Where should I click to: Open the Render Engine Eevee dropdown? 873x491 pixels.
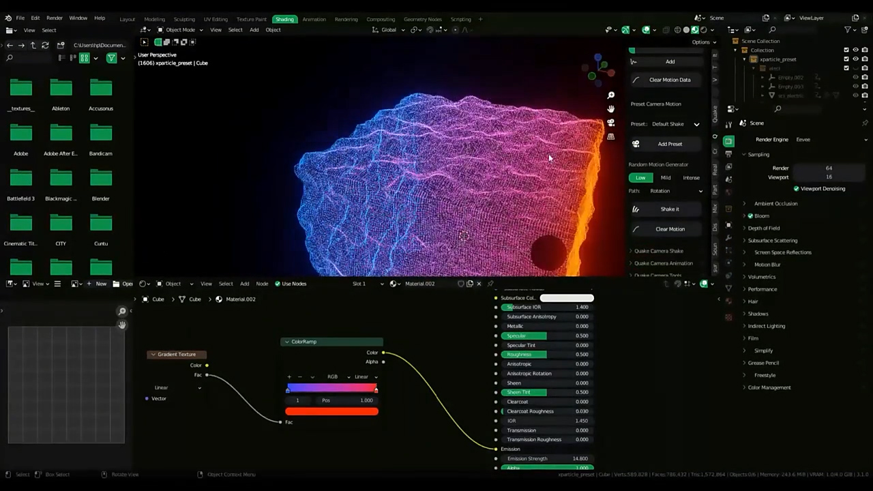[831, 139]
